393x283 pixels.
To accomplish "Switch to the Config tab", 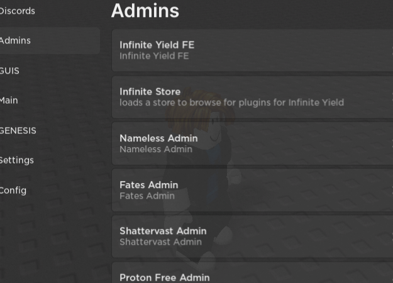I will pos(13,191).
